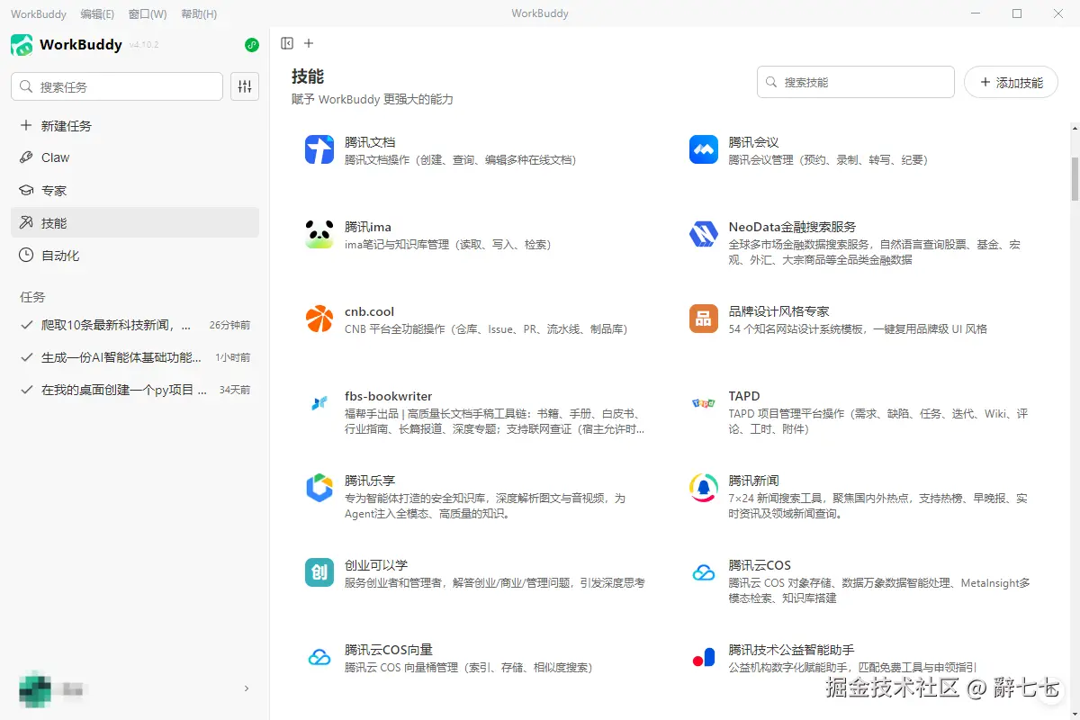Open the 帮助(H) menu
Viewport: 1080px width, 720px height.
click(199, 13)
